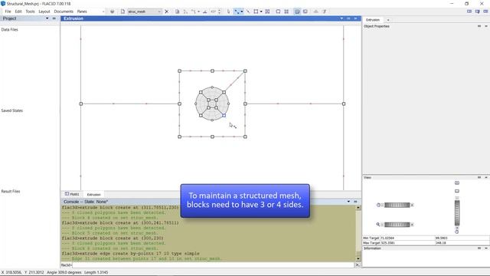Click the rotation slider in View panel
The image size is (490, 276).
(x=397, y=205)
